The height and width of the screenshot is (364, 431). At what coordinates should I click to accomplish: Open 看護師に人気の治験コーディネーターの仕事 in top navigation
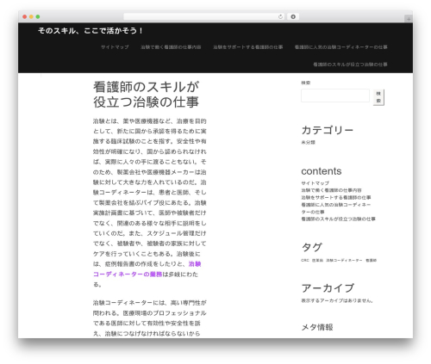(341, 47)
